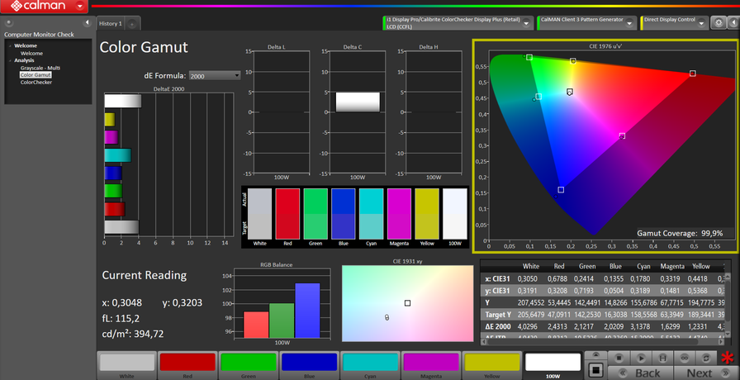
Task: Click the add new history tab icon
Action: click(133, 24)
